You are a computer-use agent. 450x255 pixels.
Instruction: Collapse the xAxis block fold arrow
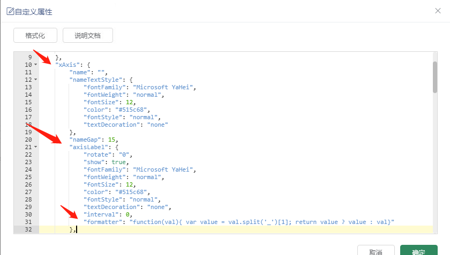(x=35, y=65)
